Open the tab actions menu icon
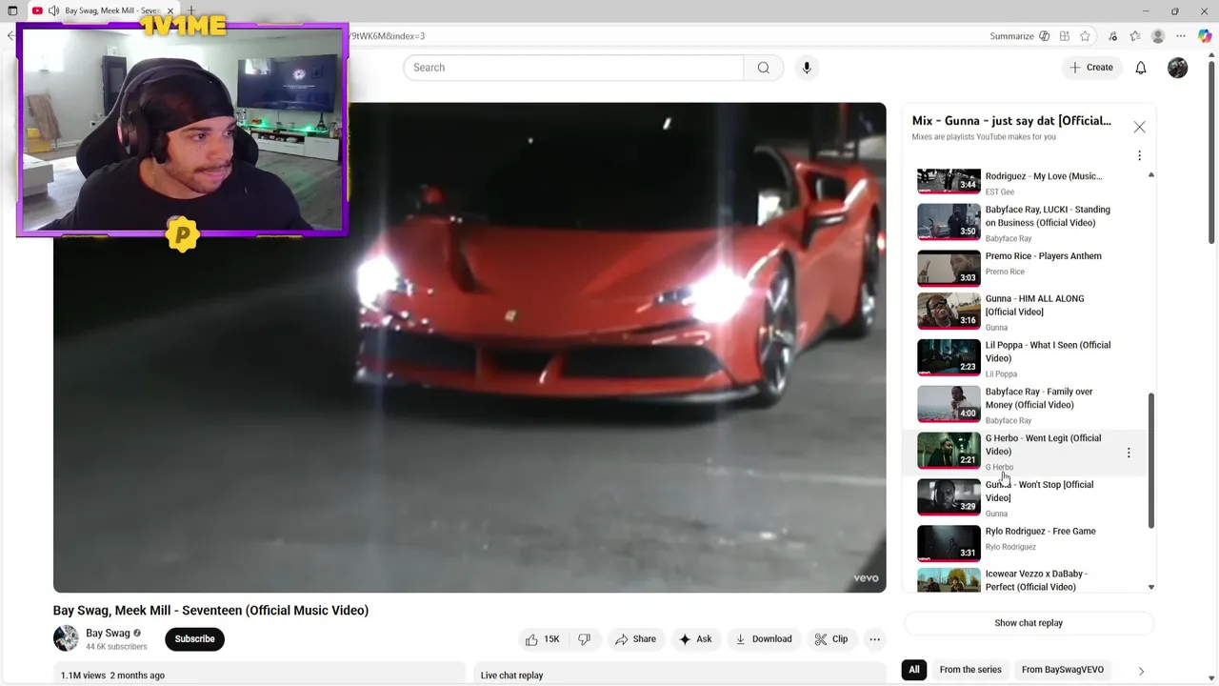 coord(12,10)
